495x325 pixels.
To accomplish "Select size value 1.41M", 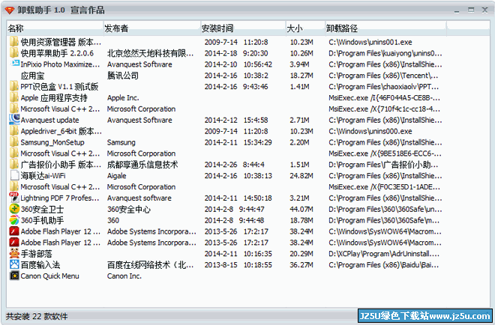I will 299,87.
